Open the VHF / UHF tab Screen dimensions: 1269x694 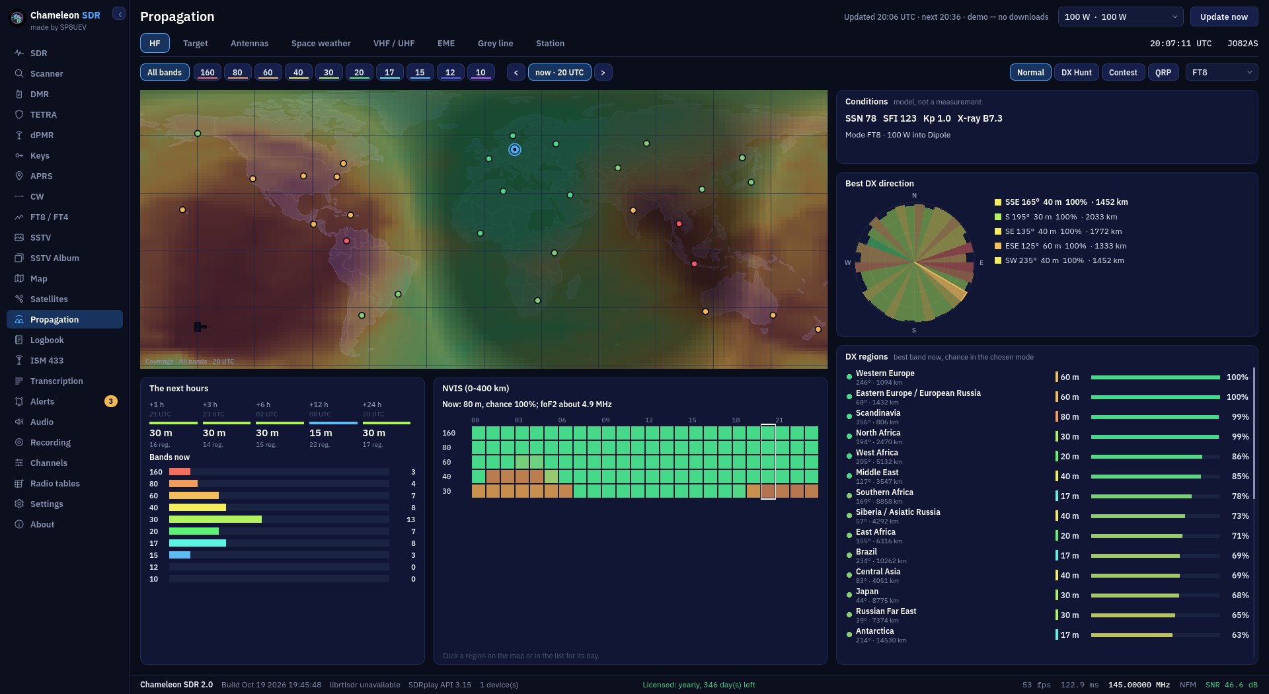point(394,43)
